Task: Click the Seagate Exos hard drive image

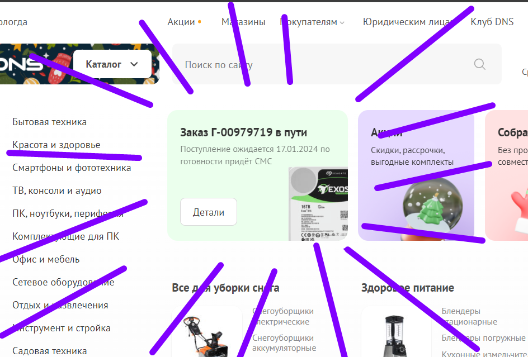Action: click(x=318, y=203)
